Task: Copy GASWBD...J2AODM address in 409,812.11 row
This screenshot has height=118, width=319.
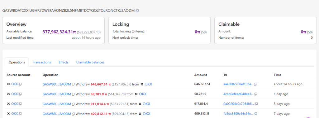Action: pyautogui.click(x=74, y=114)
